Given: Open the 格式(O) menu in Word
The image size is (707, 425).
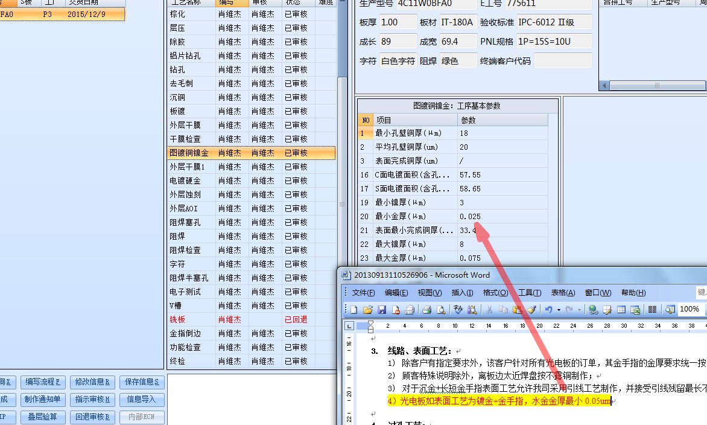Looking at the screenshot, I should 495,293.
